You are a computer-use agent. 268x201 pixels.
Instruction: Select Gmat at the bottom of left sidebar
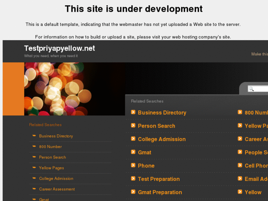coord(44,200)
